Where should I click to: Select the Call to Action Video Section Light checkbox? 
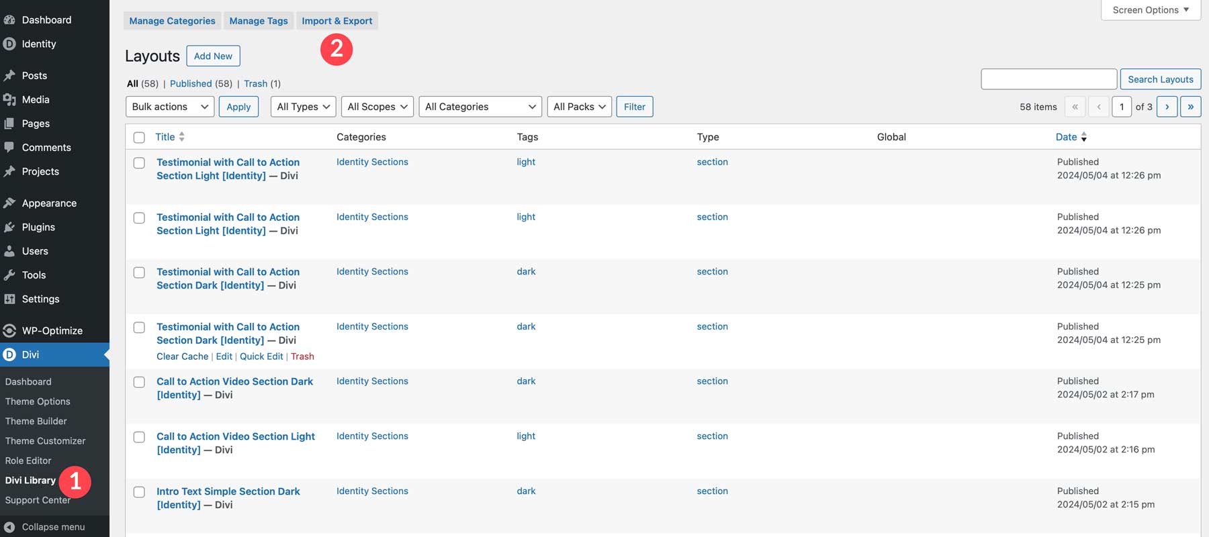(139, 437)
